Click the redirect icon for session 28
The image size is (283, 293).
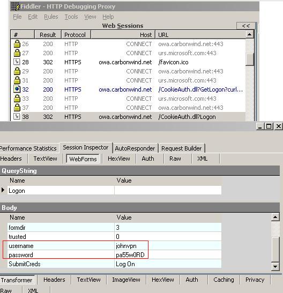[x=17, y=62]
